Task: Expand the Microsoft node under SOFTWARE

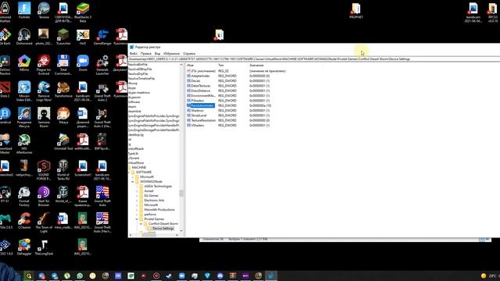Action: (133, 177)
